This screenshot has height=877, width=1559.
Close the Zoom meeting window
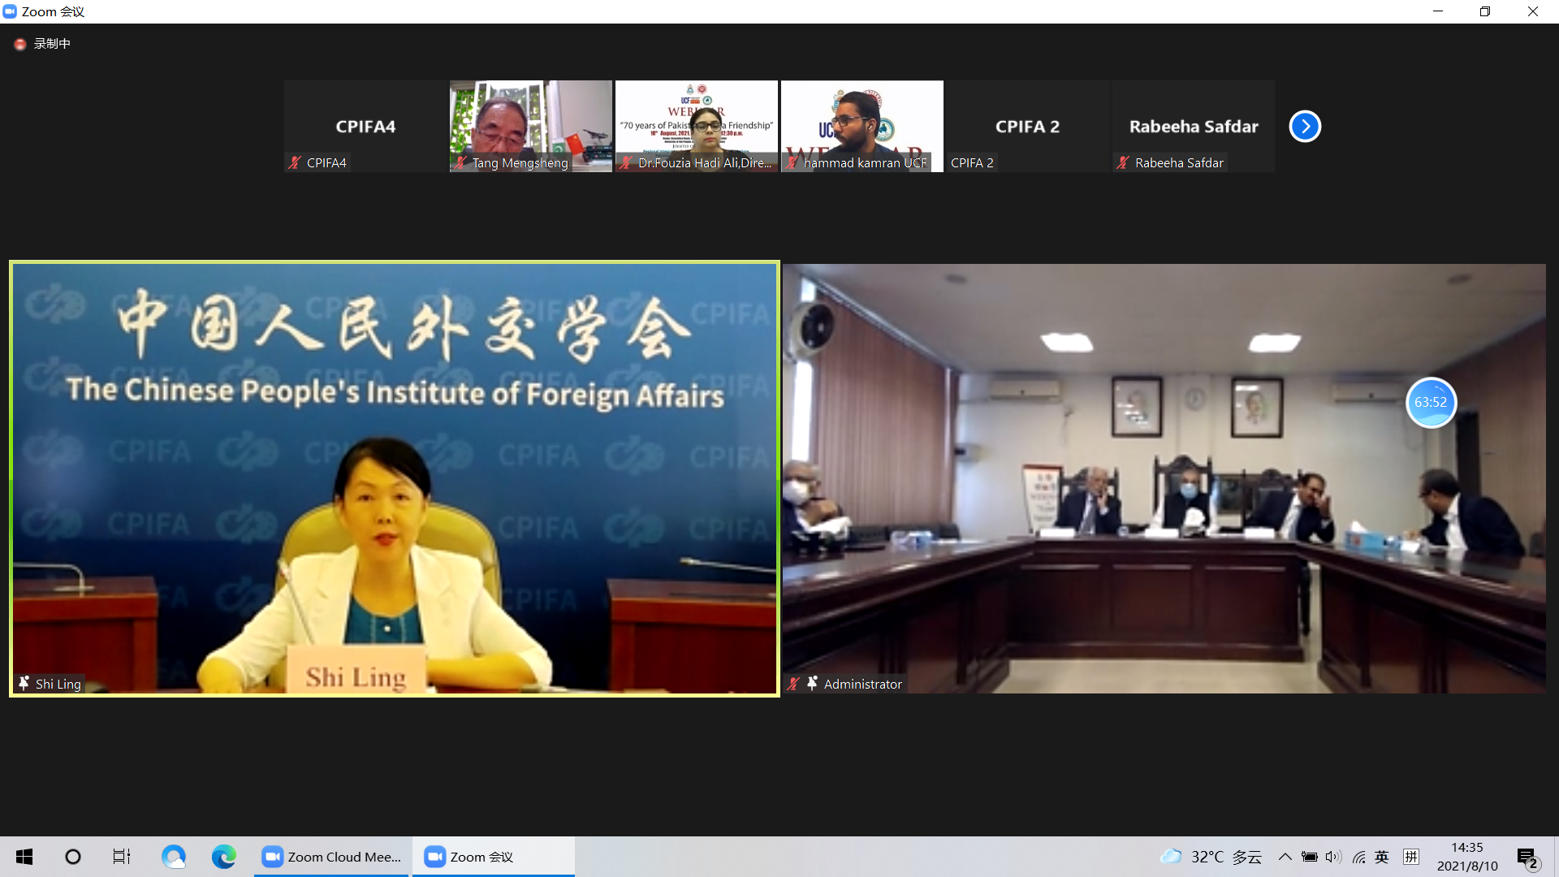tap(1533, 11)
